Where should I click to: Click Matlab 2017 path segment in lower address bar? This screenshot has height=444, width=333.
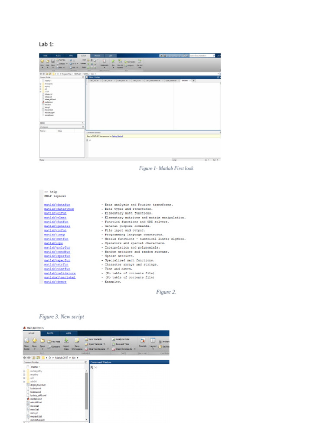(x=62, y=358)
